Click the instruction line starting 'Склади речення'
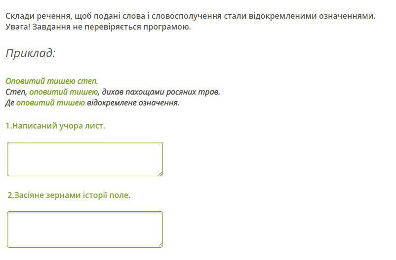The image size is (396, 260). tap(191, 16)
